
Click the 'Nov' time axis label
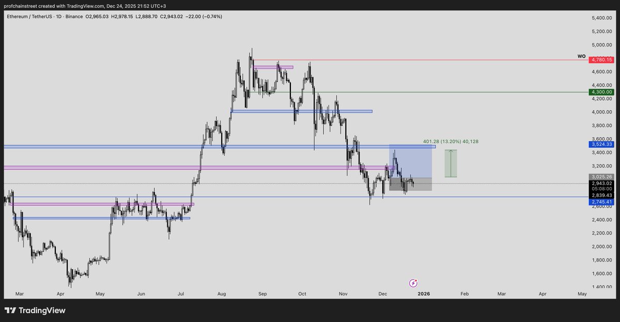[343, 294]
